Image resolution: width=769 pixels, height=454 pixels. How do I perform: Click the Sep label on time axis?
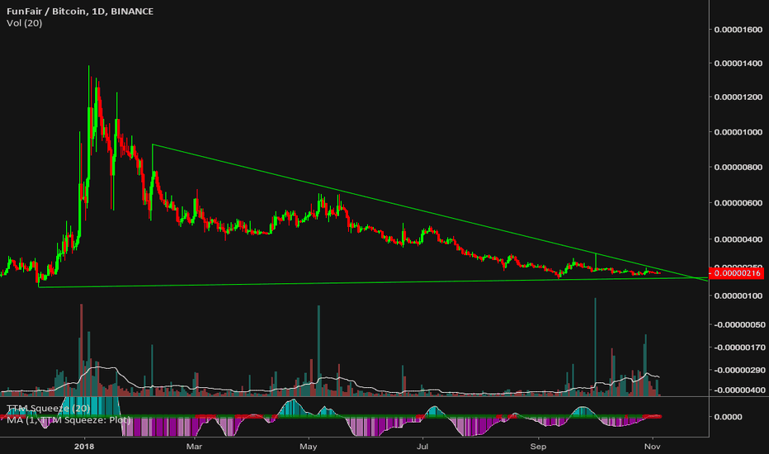(x=538, y=446)
